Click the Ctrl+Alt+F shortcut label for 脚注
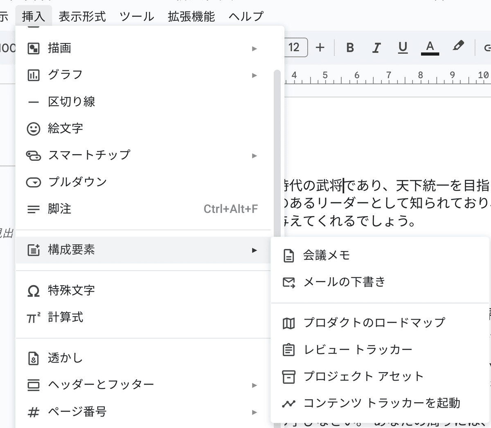The height and width of the screenshot is (428, 491). click(x=231, y=209)
